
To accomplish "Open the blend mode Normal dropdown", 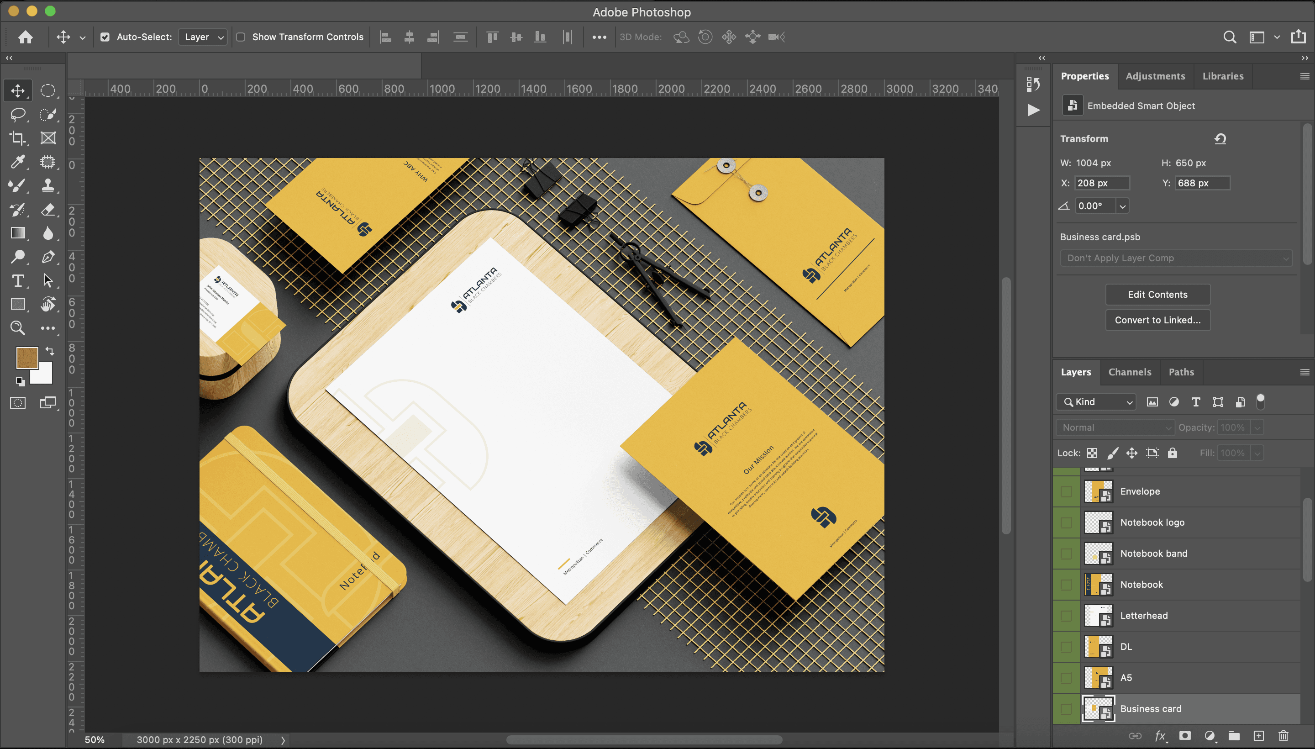I will (x=1115, y=427).
